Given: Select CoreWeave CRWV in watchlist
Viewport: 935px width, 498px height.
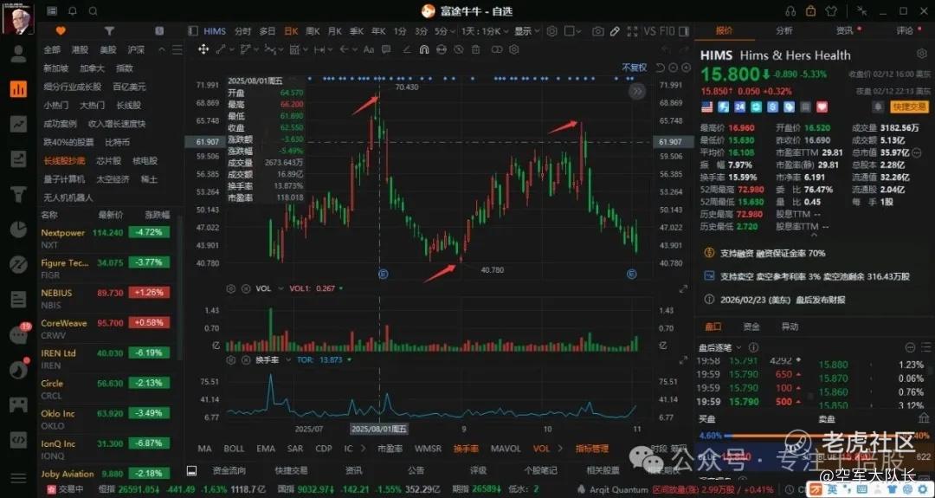Looking at the screenshot, I should tap(108, 328).
